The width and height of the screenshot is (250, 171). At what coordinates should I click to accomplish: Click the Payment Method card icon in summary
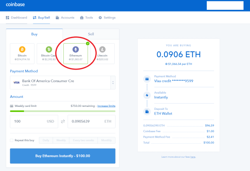[x=147, y=79]
